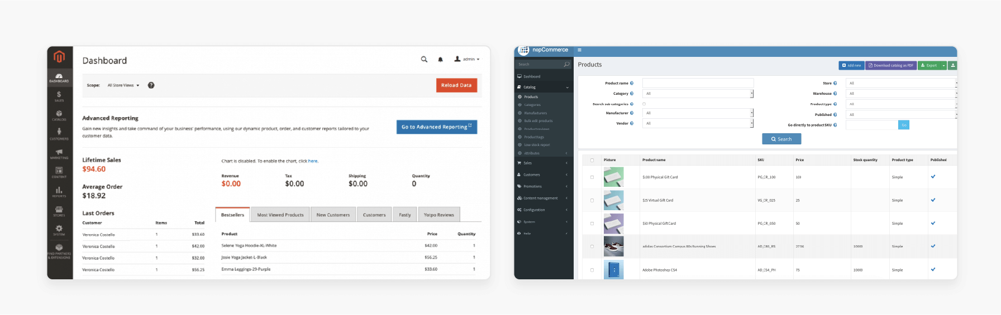
Task: Click the Product name help icon
Action: [632, 83]
